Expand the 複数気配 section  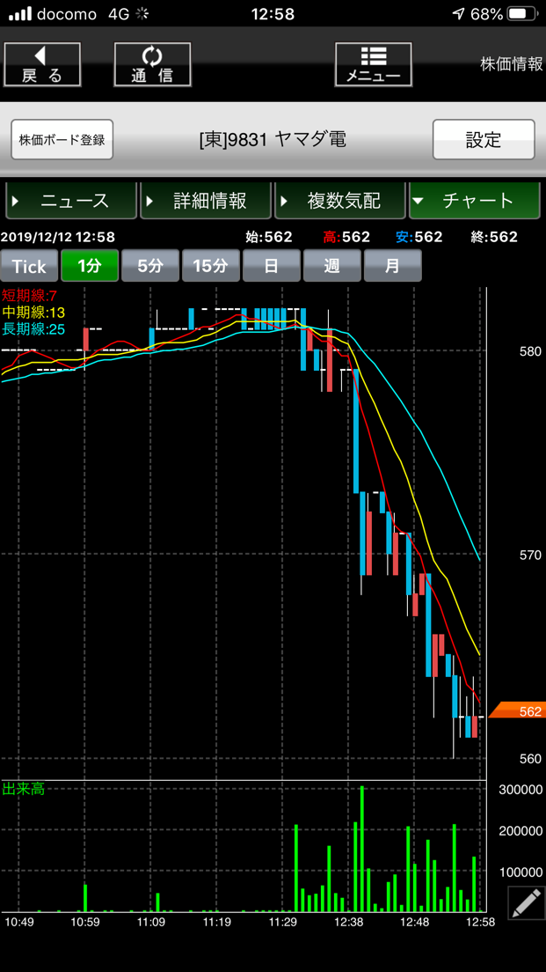coord(340,201)
